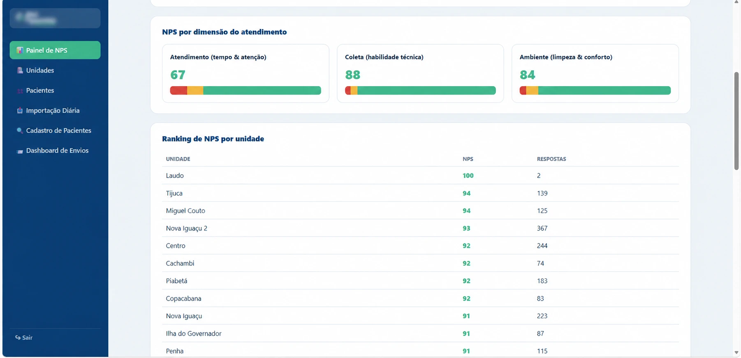This screenshot has height=358, width=741.
Task: Navigate to Importação Diária
Action: click(55, 110)
